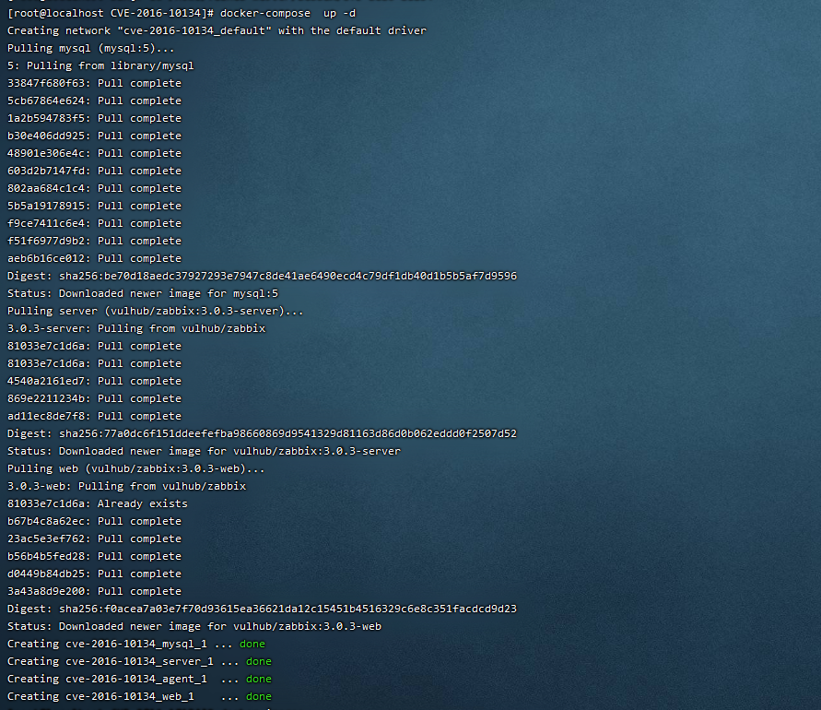
Task: Click 'Status: Downloaded newer image for mysql:5'
Action: pos(143,293)
